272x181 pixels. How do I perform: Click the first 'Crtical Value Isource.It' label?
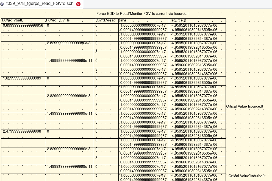point(245,106)
